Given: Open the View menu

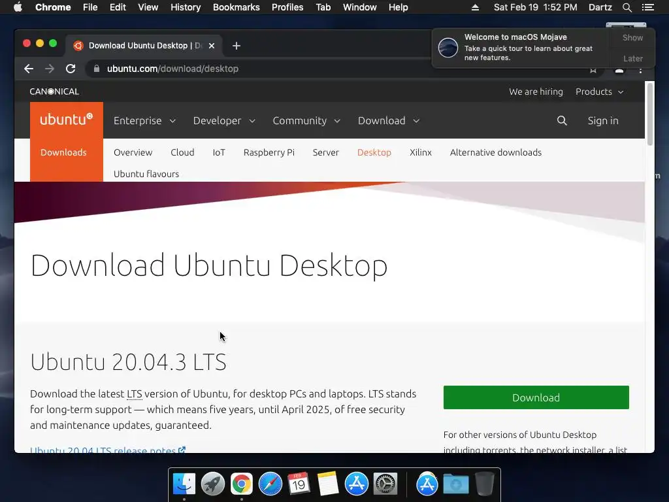Looking at the screenshot, I should [x=148, y=7].
